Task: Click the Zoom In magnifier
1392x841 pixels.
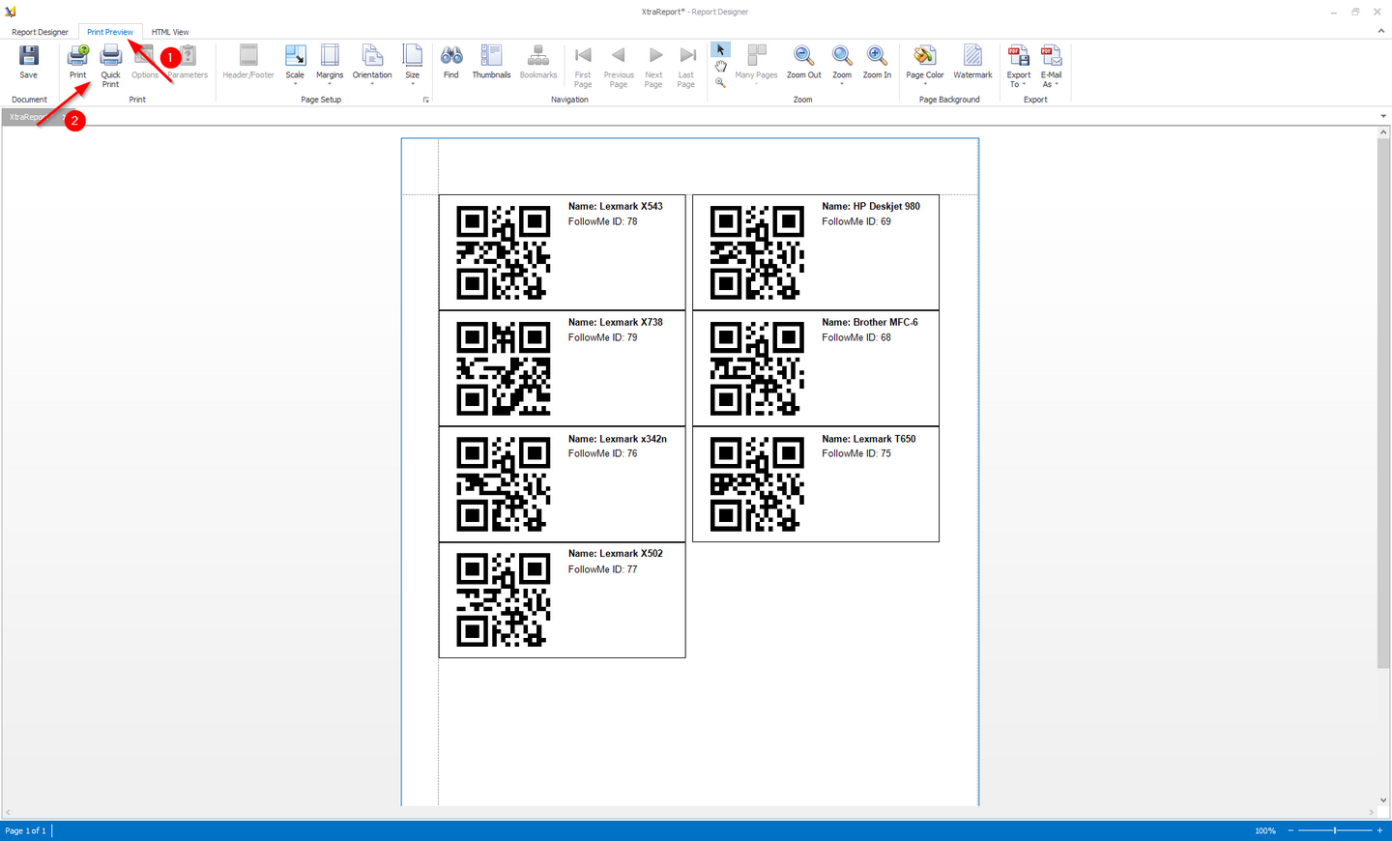Action: click(x=877, y=63)
